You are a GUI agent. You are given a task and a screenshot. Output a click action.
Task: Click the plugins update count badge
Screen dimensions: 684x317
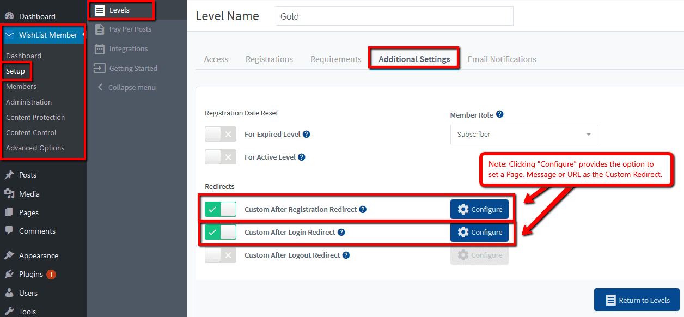(51, 275)
